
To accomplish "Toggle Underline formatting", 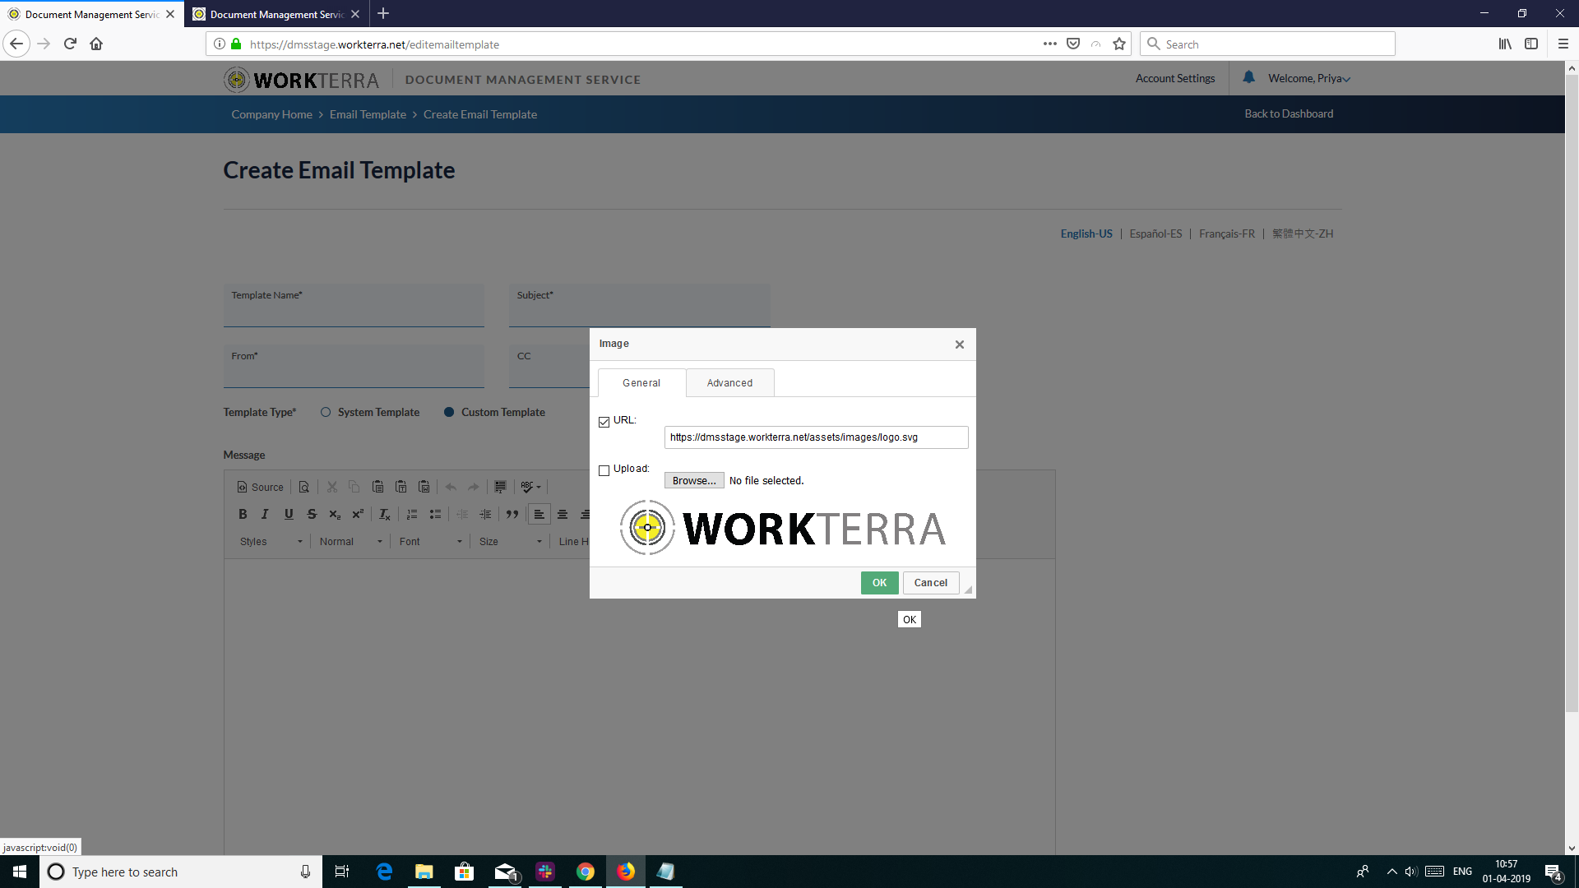I will [289, 514].
